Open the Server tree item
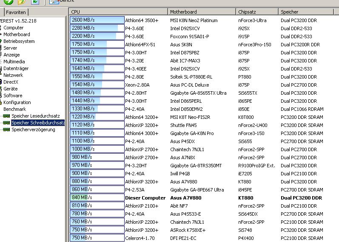 point(10,48)
